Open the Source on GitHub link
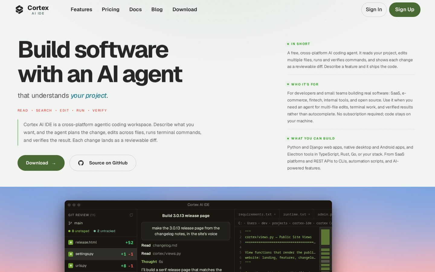The width and height of the screenshot is (435, 272). [x=103, y=163]
